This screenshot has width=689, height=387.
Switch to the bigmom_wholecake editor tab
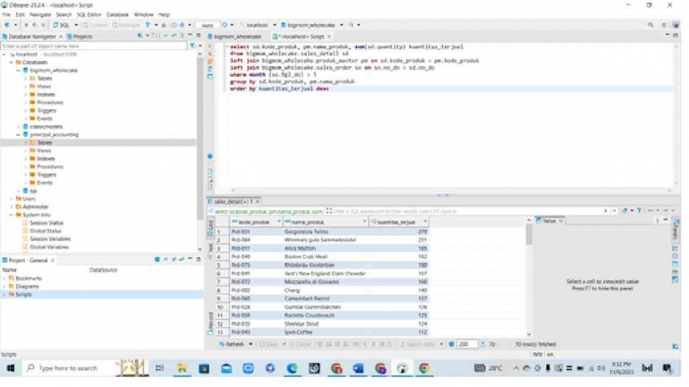(234, 37)
